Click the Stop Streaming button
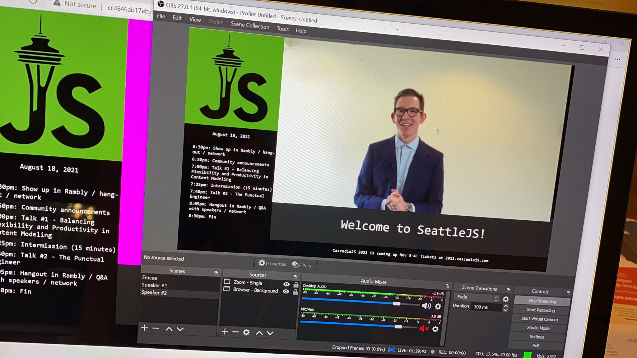 tap(542, 301)
